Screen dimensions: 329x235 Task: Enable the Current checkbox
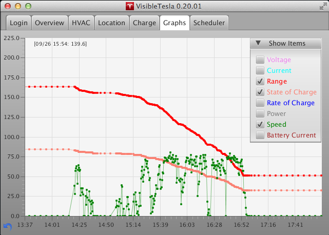tap(260, 70)
